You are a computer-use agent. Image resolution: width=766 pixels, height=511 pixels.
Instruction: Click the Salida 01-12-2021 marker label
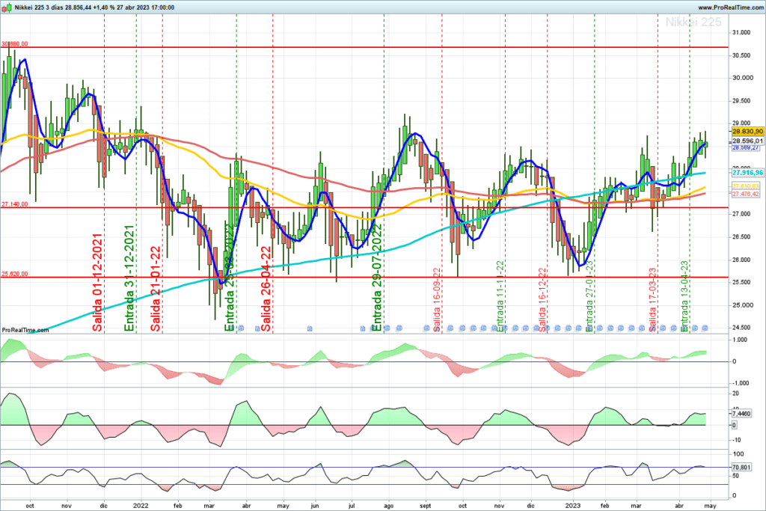click(97, 282)
